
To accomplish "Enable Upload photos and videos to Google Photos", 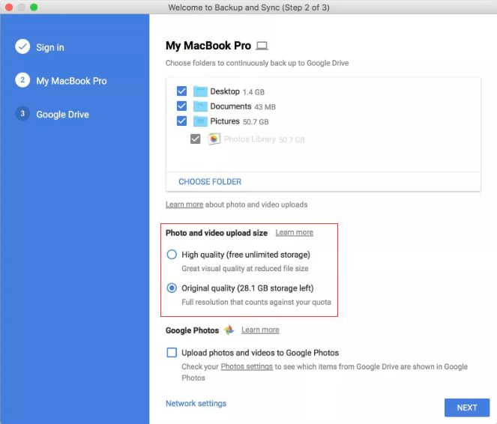I will (172, 353).
